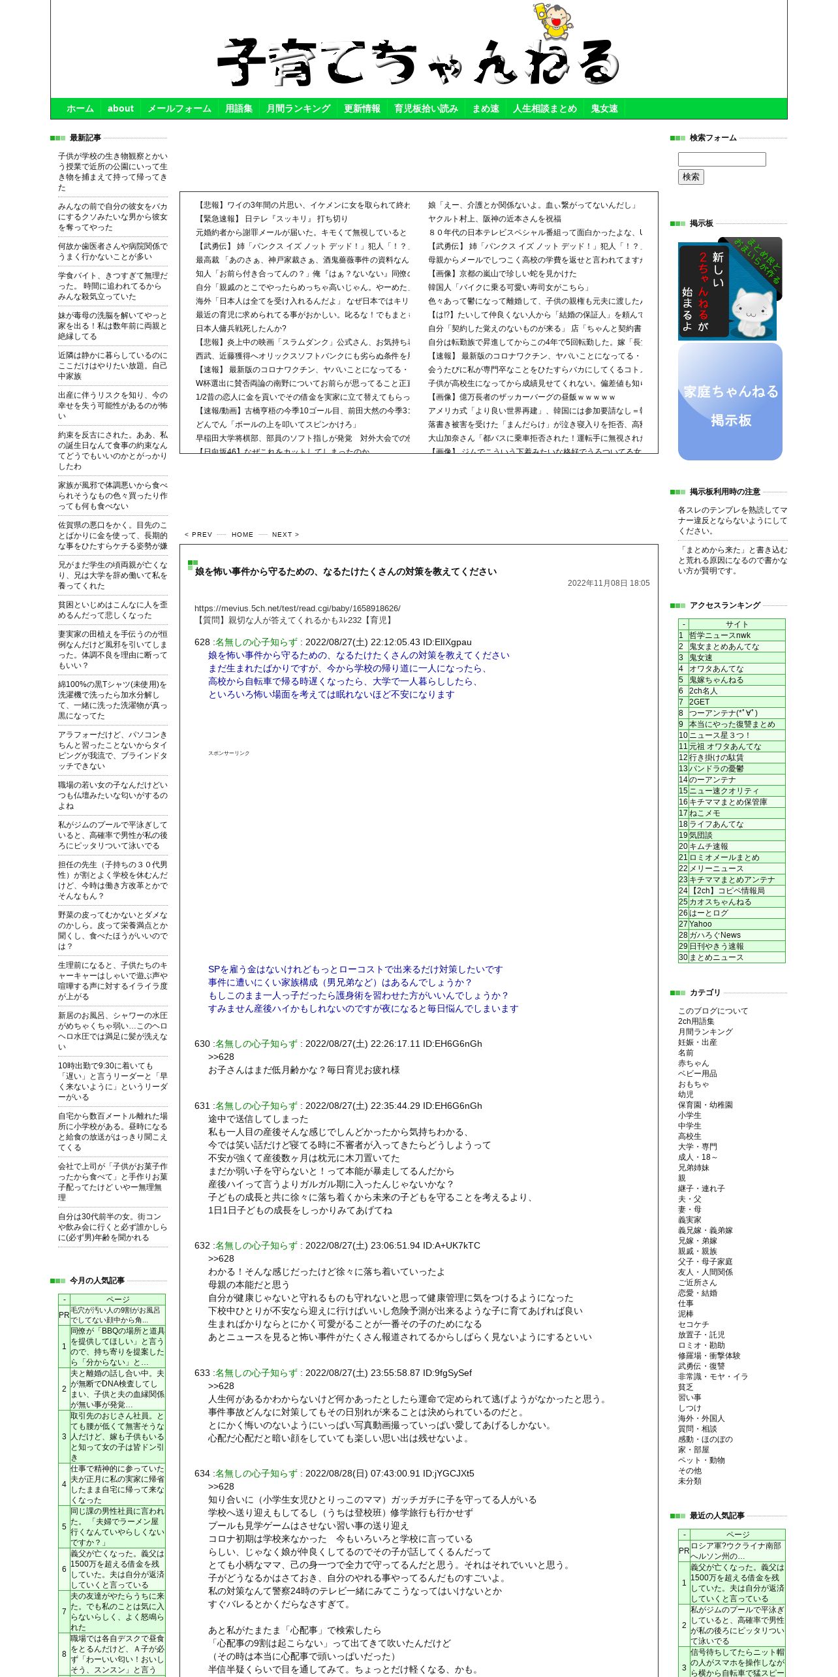Select 月間ランキング in the menu bar
The height and width of the screenshot is (1677, 838).
(x=298, y=108)
